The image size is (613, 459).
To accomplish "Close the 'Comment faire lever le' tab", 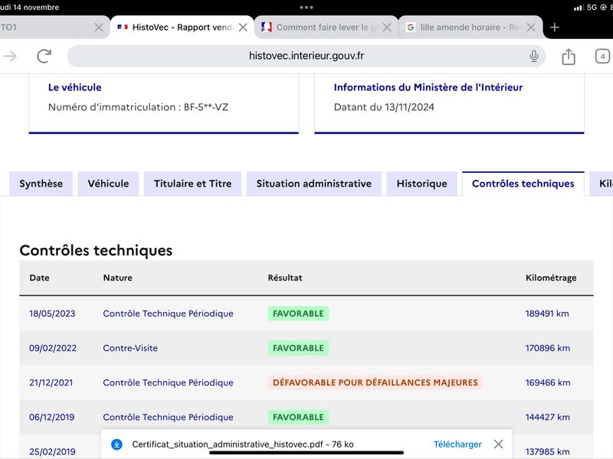I will point(387,28).
